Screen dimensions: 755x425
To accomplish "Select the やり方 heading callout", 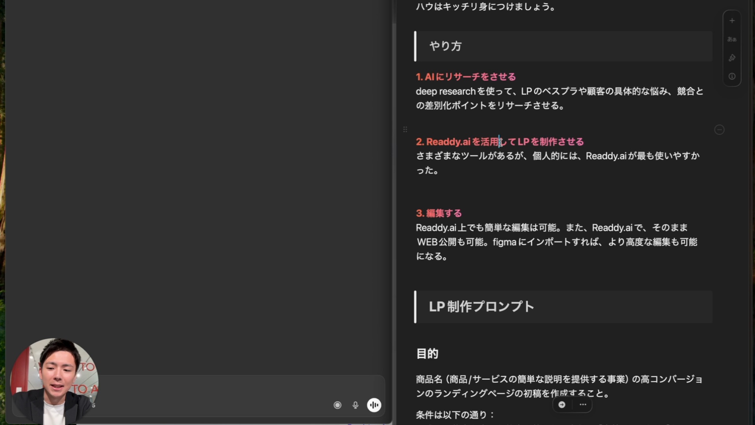I will tap(446, 46).
